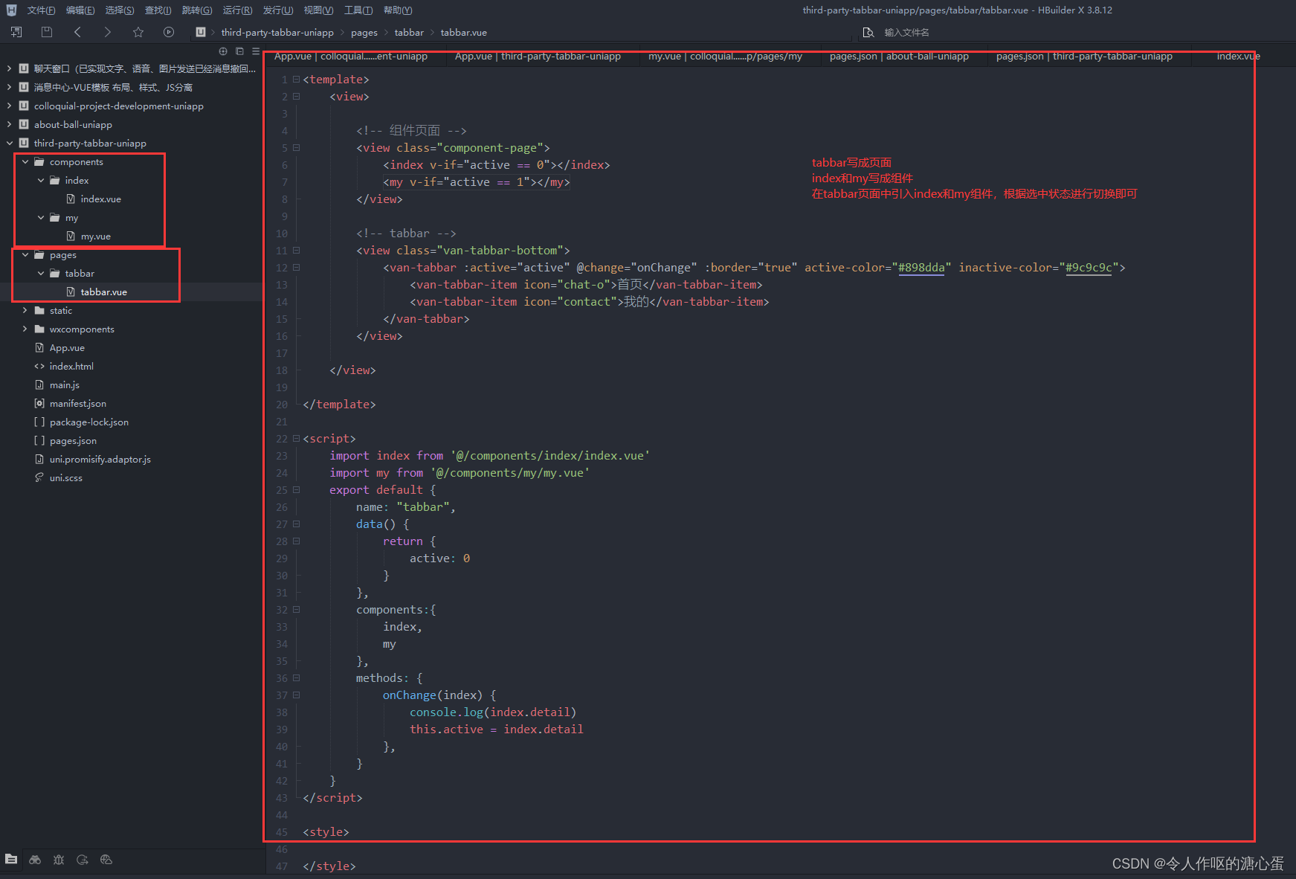This screenshot has height=879, width=1296.
Task: Open the 编辑(E) menu
Action: coord(80,10)
